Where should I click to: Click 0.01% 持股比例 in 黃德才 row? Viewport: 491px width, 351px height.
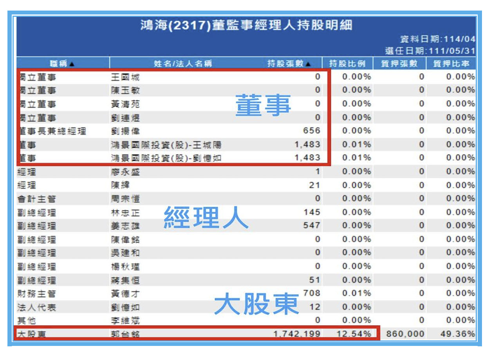(357, 293)
